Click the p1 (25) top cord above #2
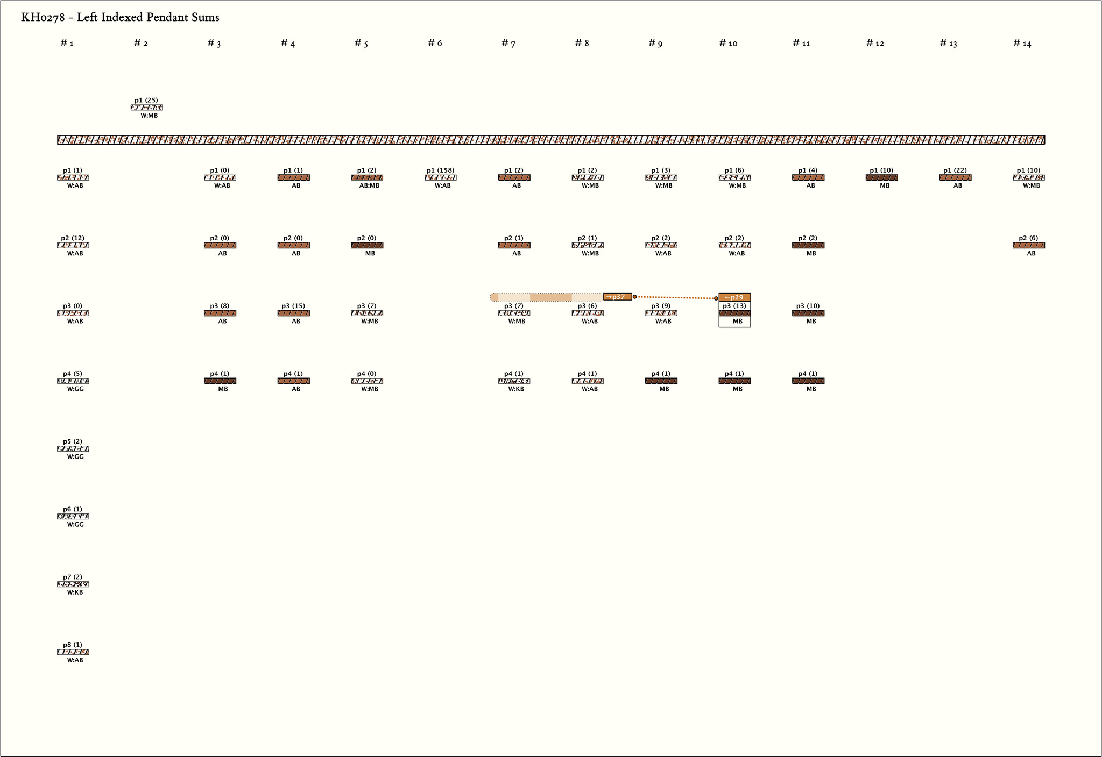1102x757 pixels. (146, 108)
